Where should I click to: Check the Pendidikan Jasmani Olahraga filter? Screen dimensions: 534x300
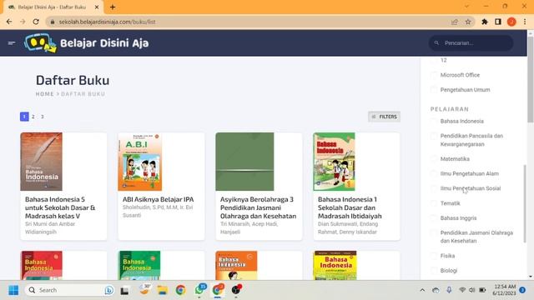pyautogui.click(x=434, y=233)
